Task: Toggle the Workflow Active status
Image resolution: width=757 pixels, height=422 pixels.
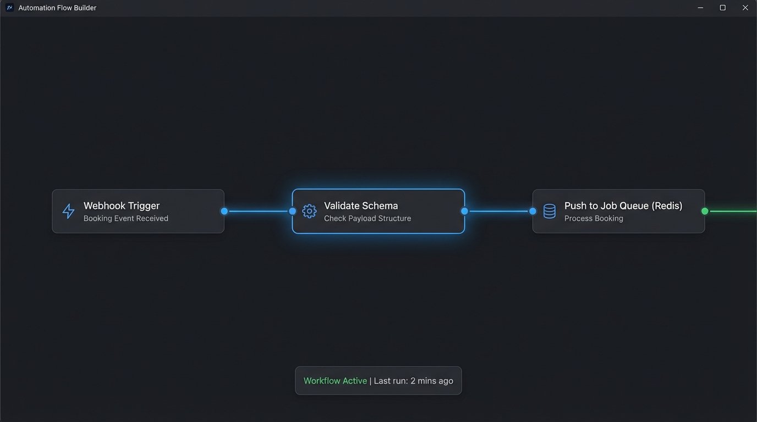Action: click(334, 380)
